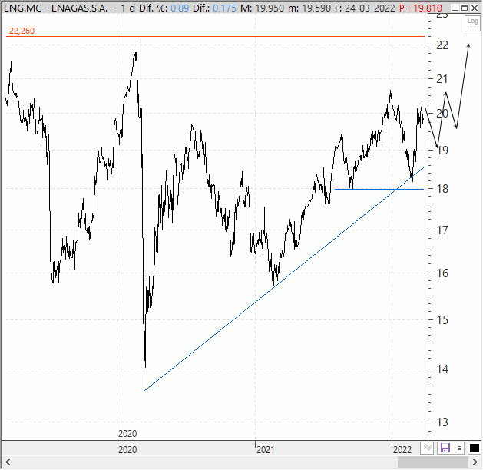
Task: Click the scrollbar left arrow
Action: [x=8, y=462]
